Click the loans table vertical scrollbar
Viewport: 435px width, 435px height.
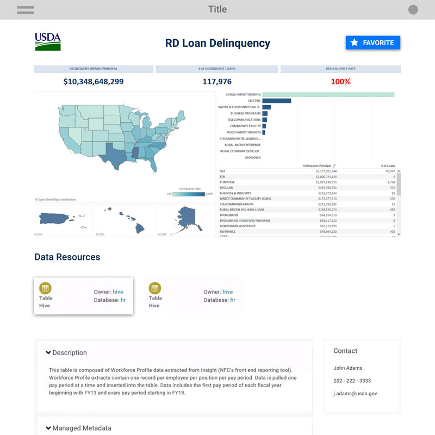click(399, 185)
